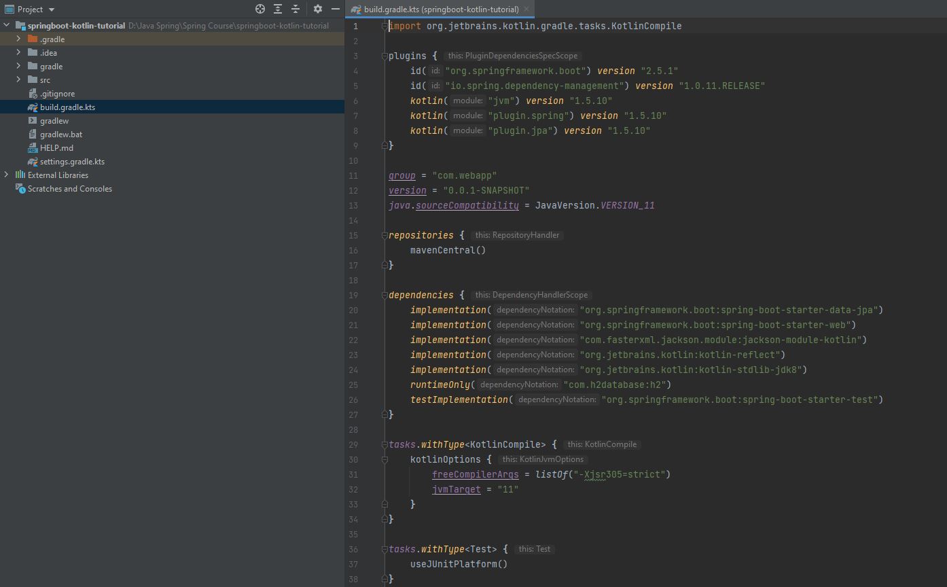The image size is (947, 587).
Task: Fold the tasks.withType<Test> block
Action: [x=385, y=549]
